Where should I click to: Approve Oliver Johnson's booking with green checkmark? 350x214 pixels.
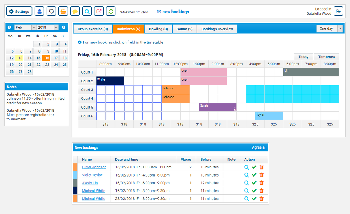point(254,167)
